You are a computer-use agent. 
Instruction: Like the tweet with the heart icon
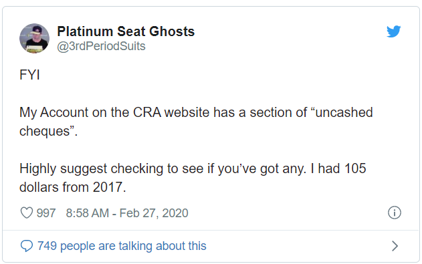tap(27, 213)
